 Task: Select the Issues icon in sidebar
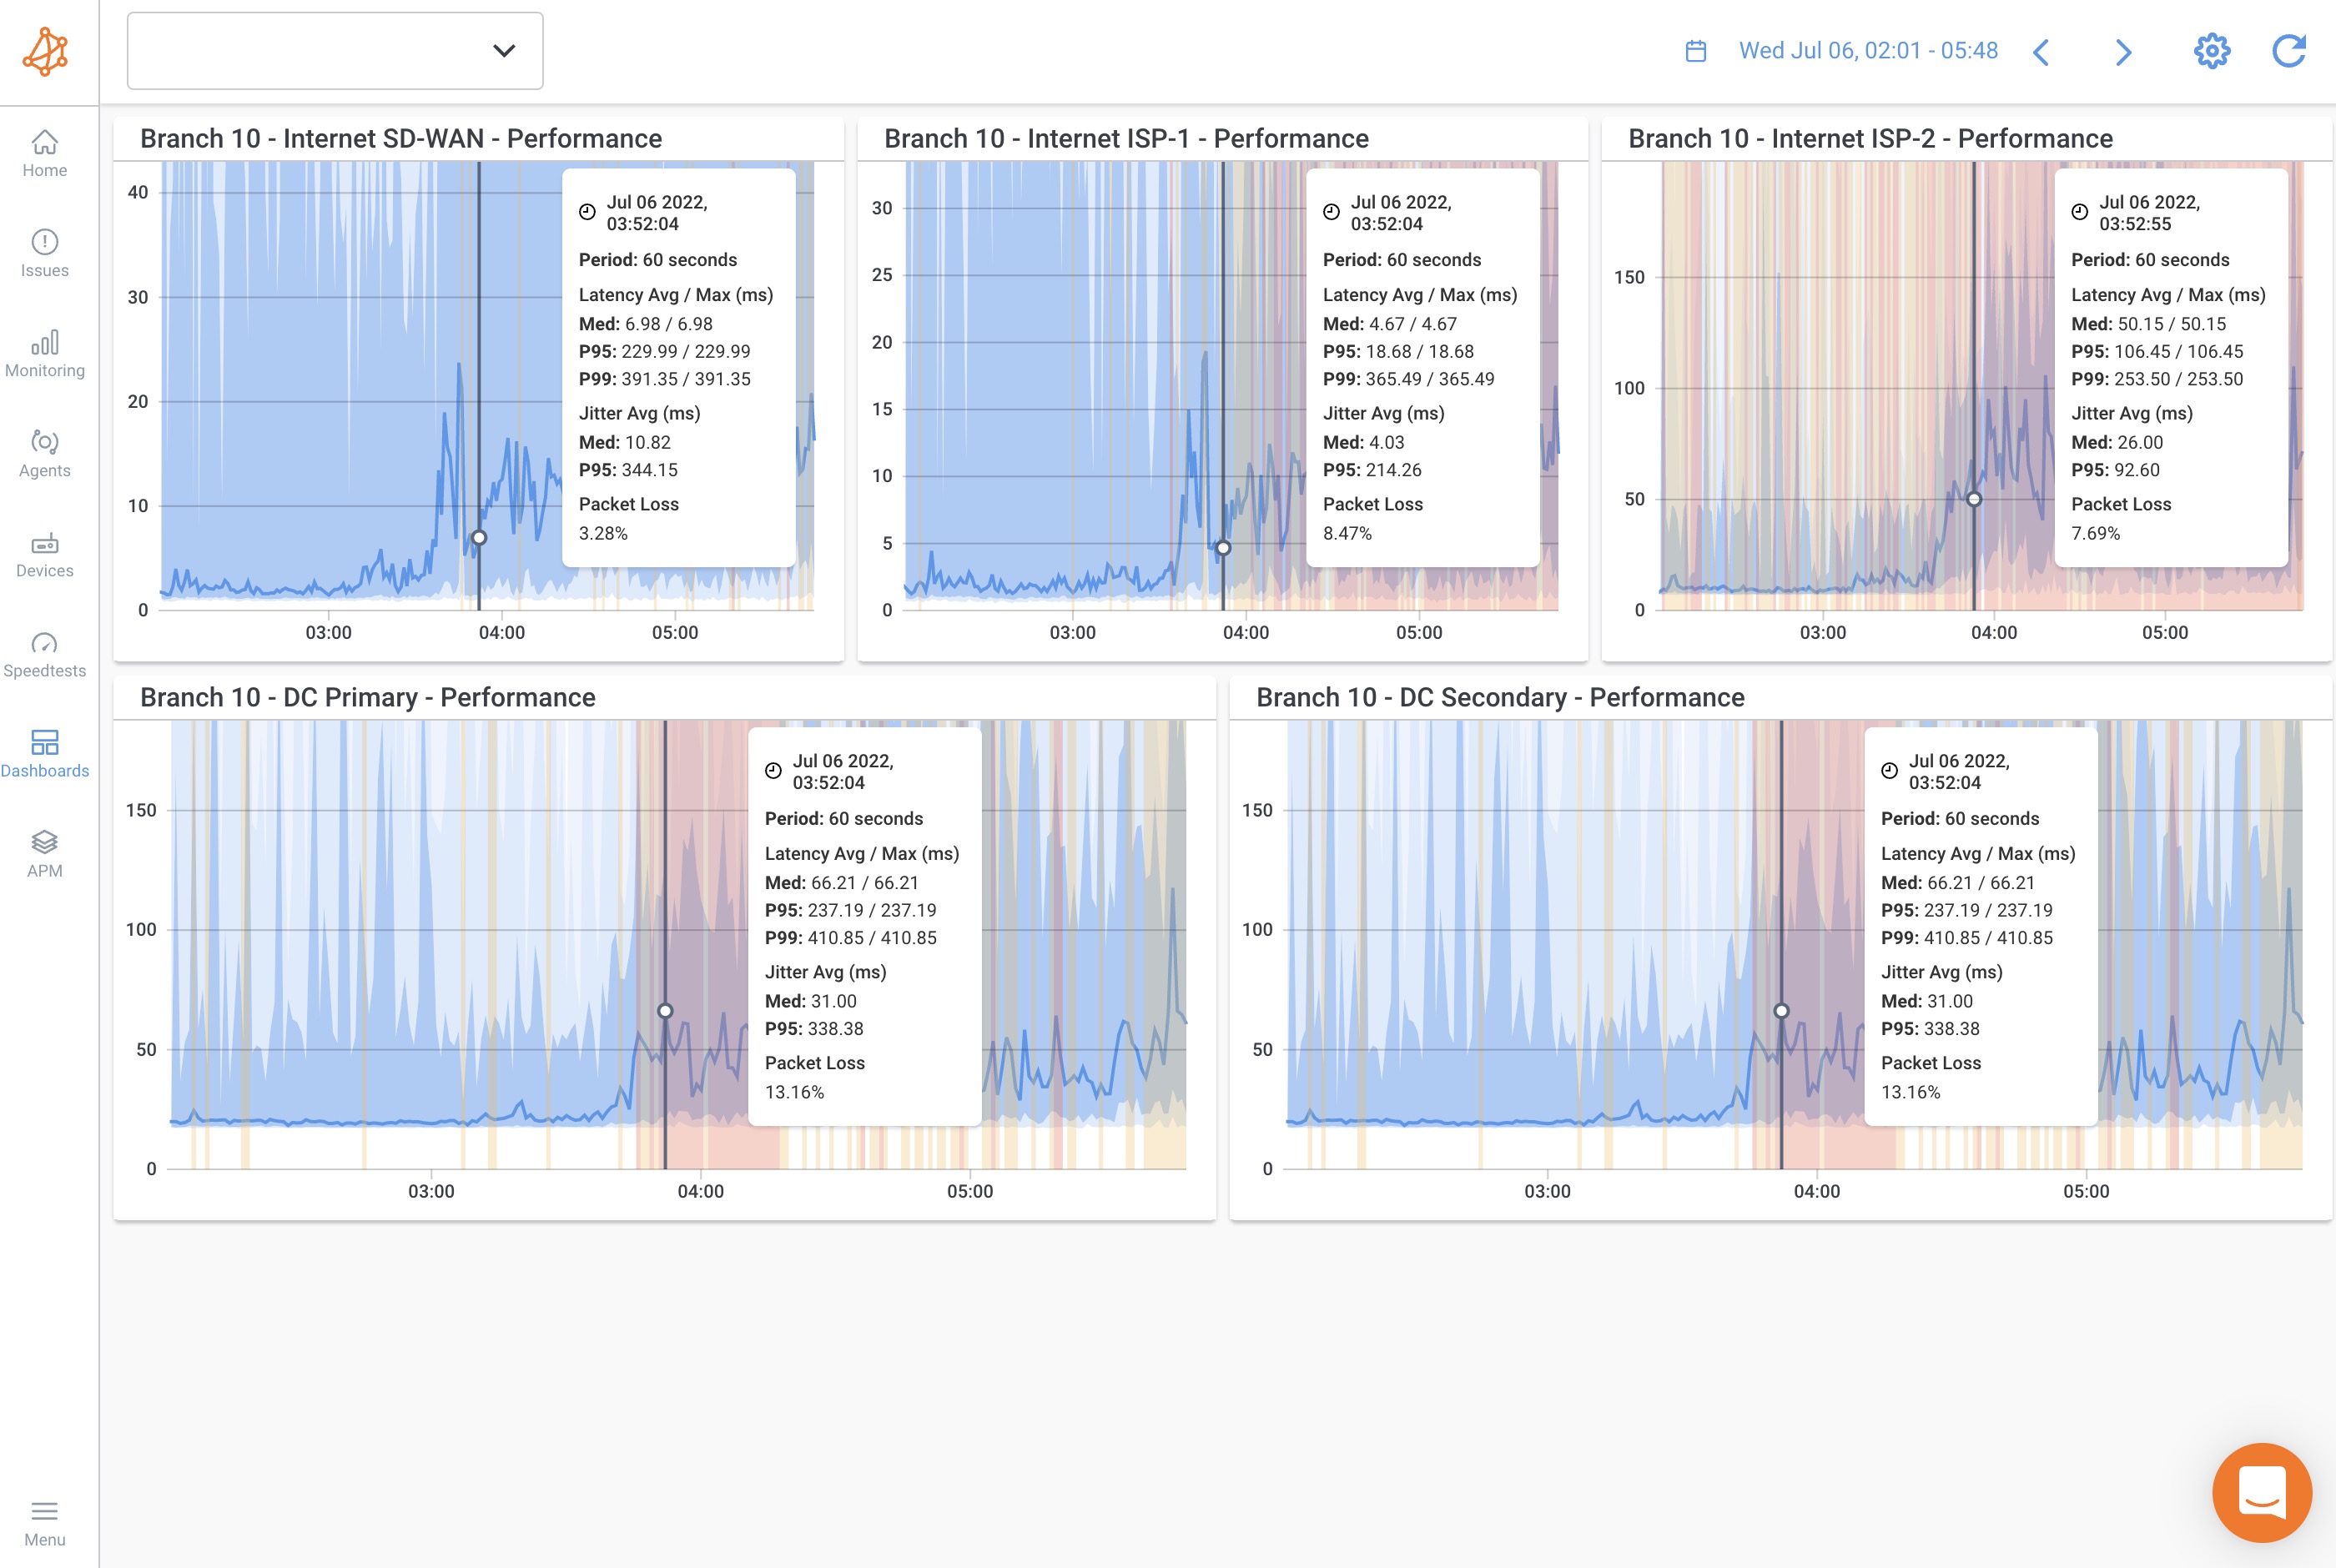pyautogui.click(x=44, y=253)
